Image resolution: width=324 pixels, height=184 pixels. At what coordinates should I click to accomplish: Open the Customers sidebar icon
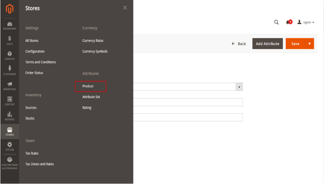(9, 70)
